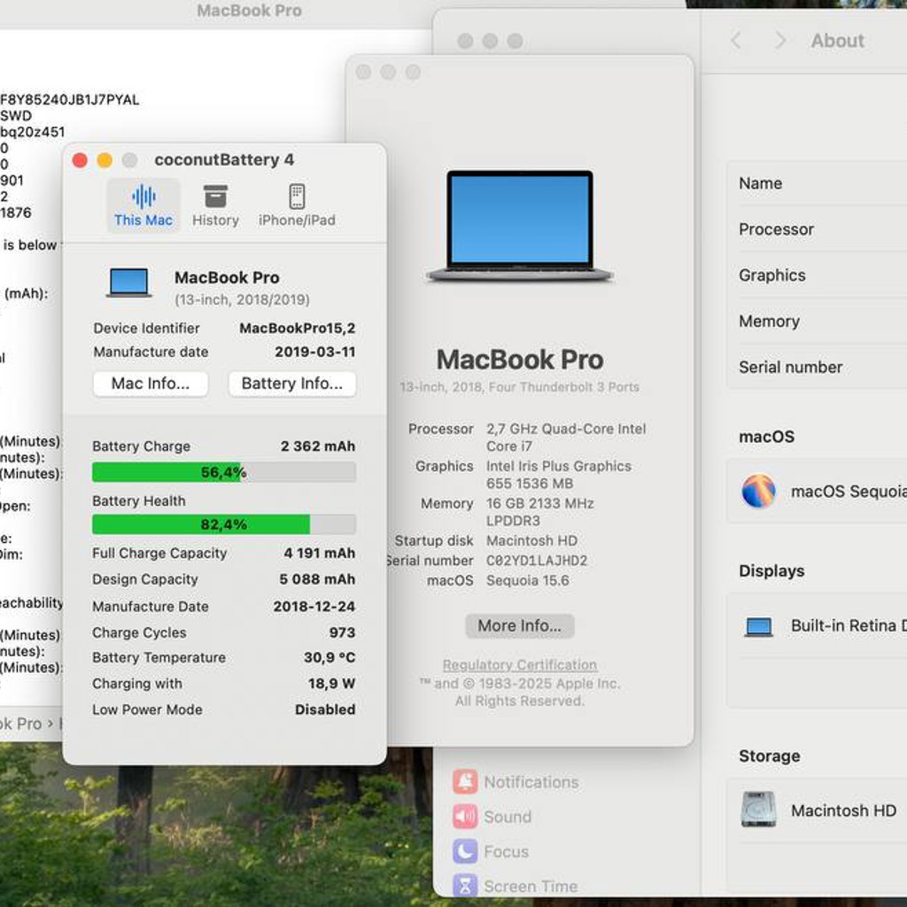Image resolution: width=907 pixels, height=907 pixels.
Task: Open Focus in System Settings sidebar
Action: click(491, 851)
